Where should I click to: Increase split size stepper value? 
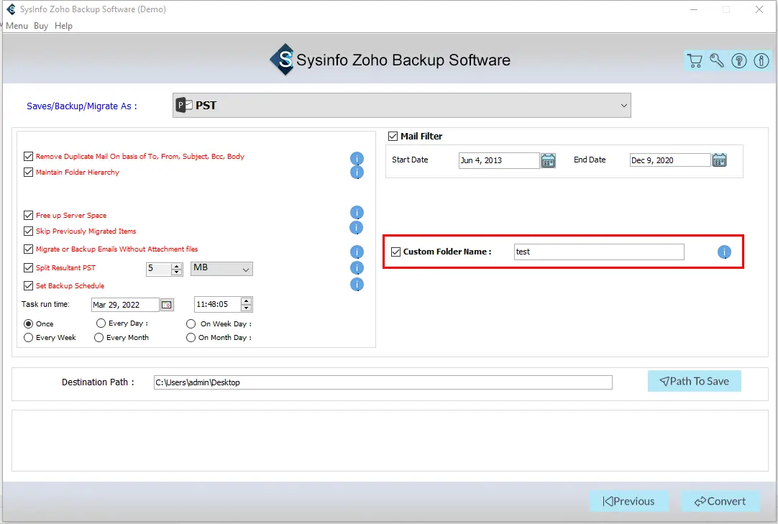click(177, 266)
